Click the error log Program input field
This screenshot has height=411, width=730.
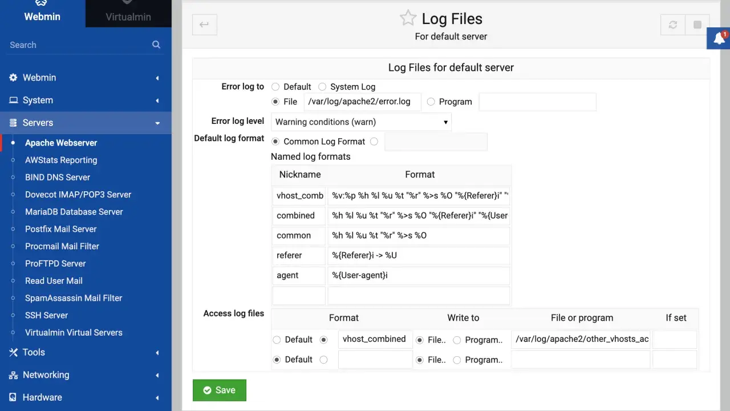pyautogui.click(x=537, y=102)
